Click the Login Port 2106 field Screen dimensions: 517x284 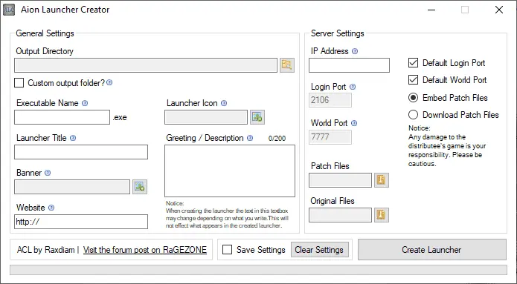(330, 100)
